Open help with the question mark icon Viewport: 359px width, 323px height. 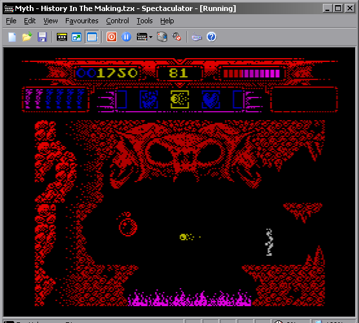click(x=211, y=37)
